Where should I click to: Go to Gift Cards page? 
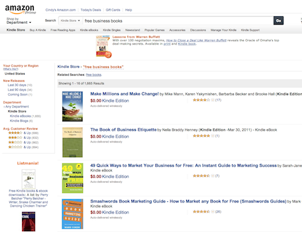pos(113,10)
